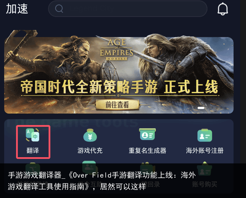
Task: Click the 翻译 text label
Action: coord(33,151)
